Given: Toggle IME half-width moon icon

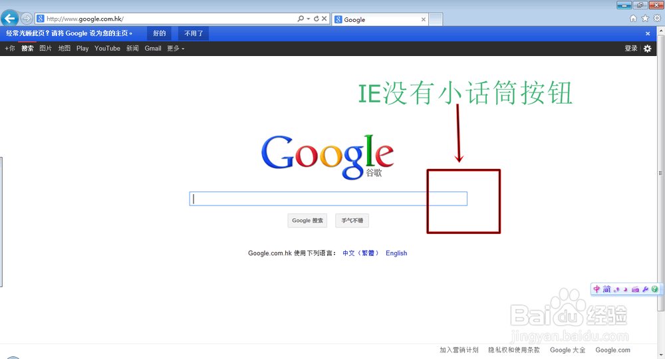Looking at the screenshot, I should (x=625, y=289).
